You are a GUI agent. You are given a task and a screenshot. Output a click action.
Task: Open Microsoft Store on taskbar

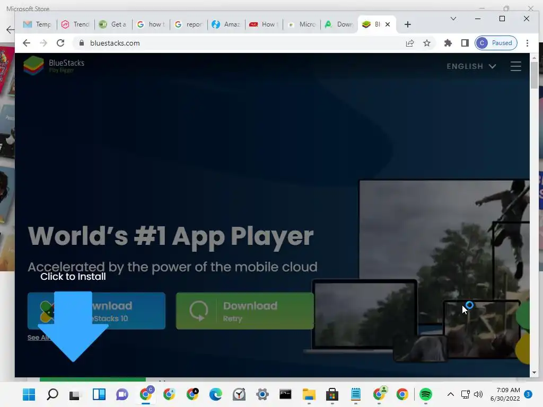(332, 394)
